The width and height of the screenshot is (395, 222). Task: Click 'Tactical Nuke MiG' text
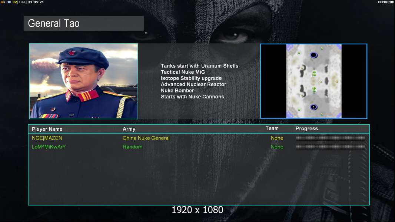[x=183, y=72]
